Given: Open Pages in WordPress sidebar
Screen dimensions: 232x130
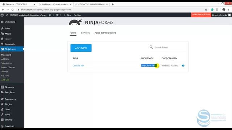Looking at the screenshot, I should 8,39.
